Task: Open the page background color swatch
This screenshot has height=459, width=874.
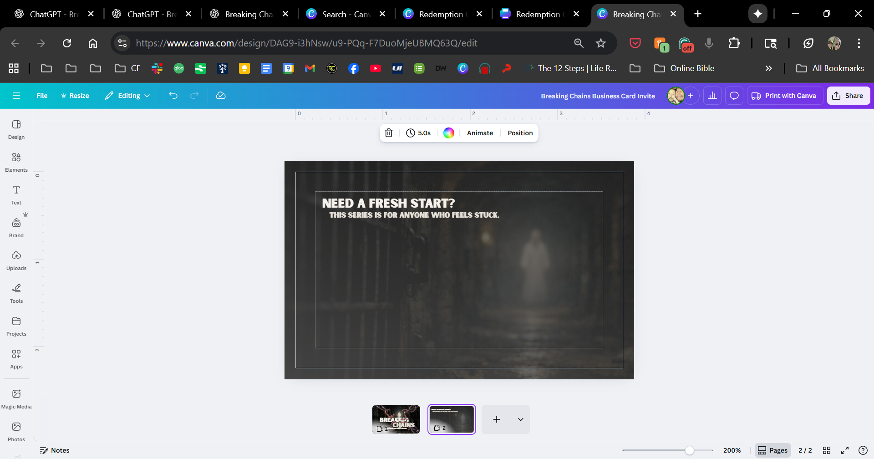Action: 449,133
